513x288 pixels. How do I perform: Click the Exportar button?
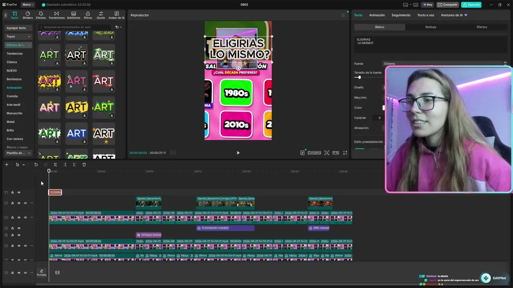tap(471, 5)
